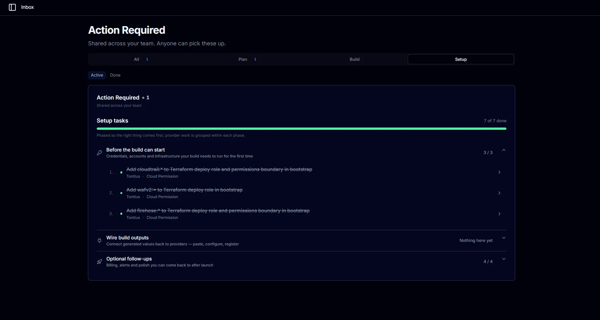Click the Optional follow-ups heading
Viewport: 600px width, 320px height.
click(129, 259)
